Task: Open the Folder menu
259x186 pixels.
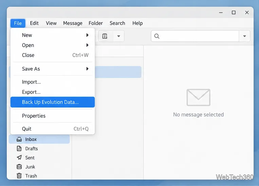Action: [96, 23]
